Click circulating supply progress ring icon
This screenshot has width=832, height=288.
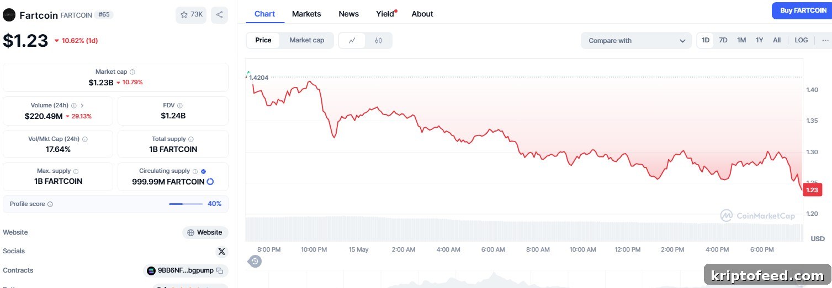(x=210, y=182)
